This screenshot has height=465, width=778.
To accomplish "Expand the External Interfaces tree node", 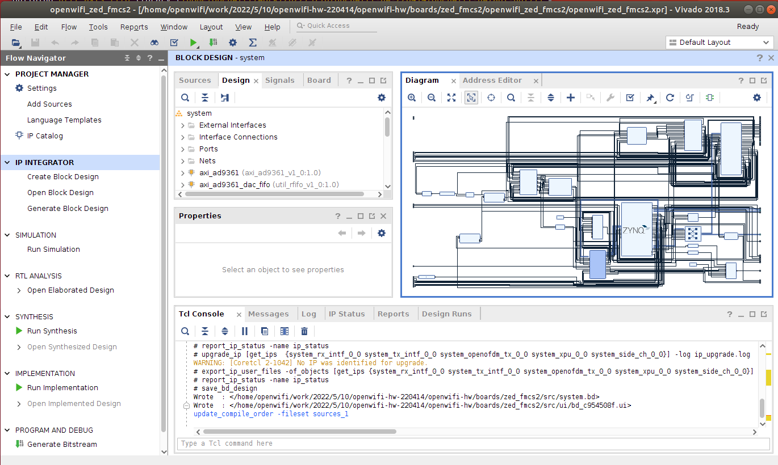I will click(x=183, y=125).
